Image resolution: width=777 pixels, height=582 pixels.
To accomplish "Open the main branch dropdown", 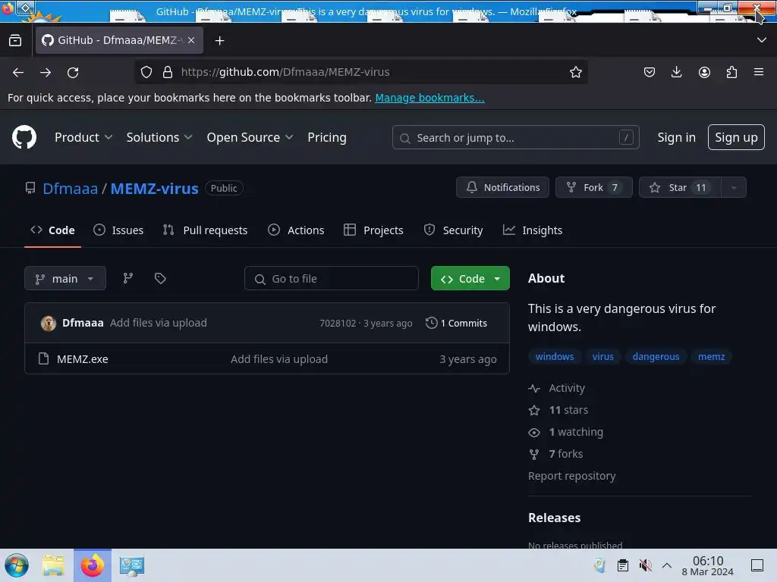I will [x=65, y=278].
